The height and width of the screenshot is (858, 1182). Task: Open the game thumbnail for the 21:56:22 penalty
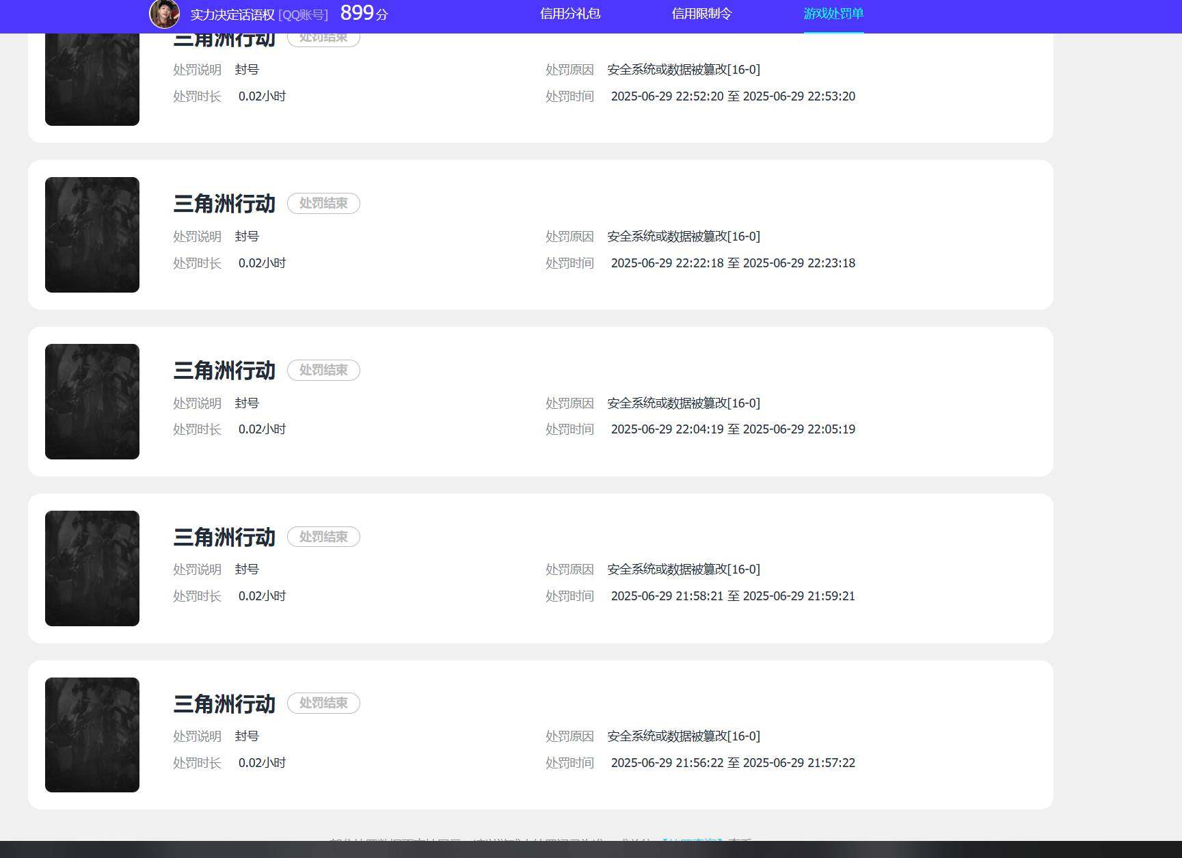point(92,735)
